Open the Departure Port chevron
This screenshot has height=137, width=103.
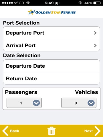pyautogui.click(x=95, y=33)
